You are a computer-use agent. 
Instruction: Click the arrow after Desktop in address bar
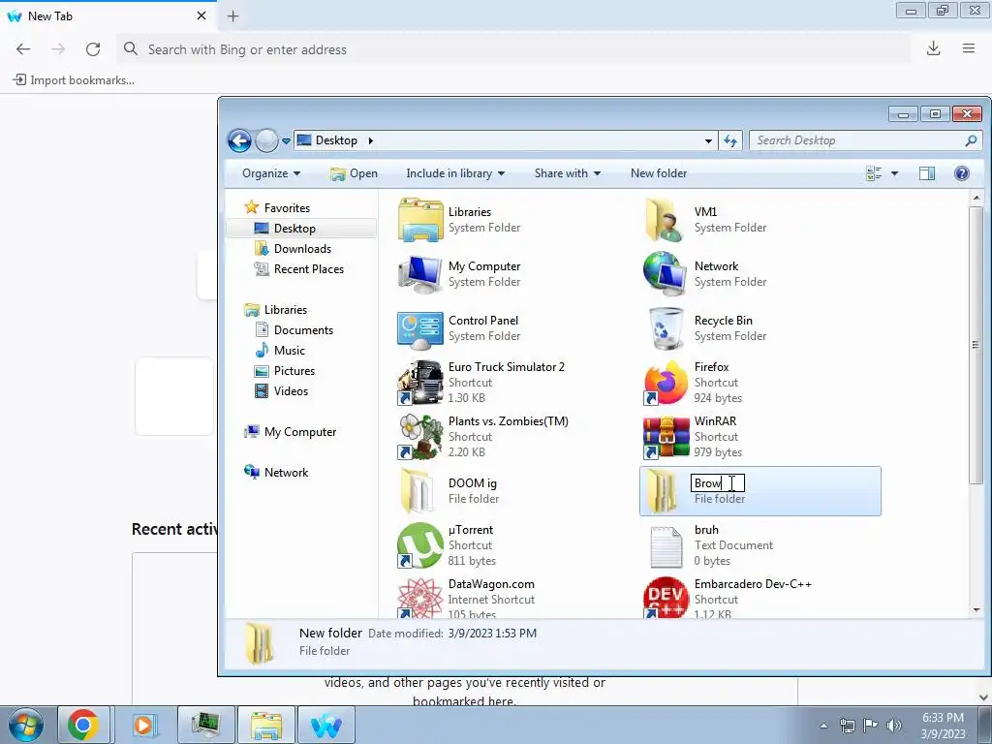point(371,140)
